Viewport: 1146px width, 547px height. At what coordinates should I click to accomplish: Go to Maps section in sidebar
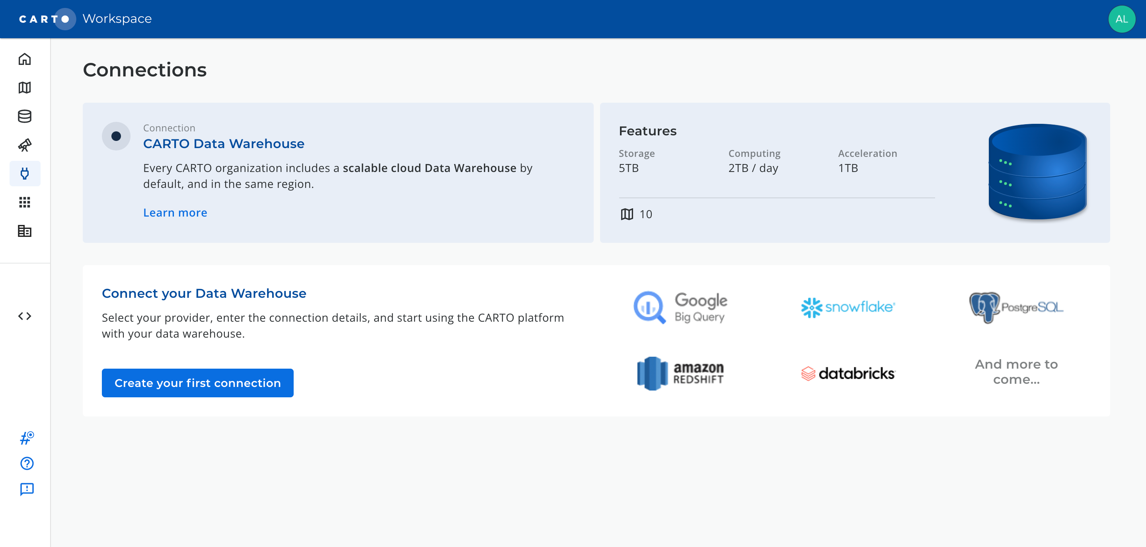pyautogui.click(x=25, y=88)
